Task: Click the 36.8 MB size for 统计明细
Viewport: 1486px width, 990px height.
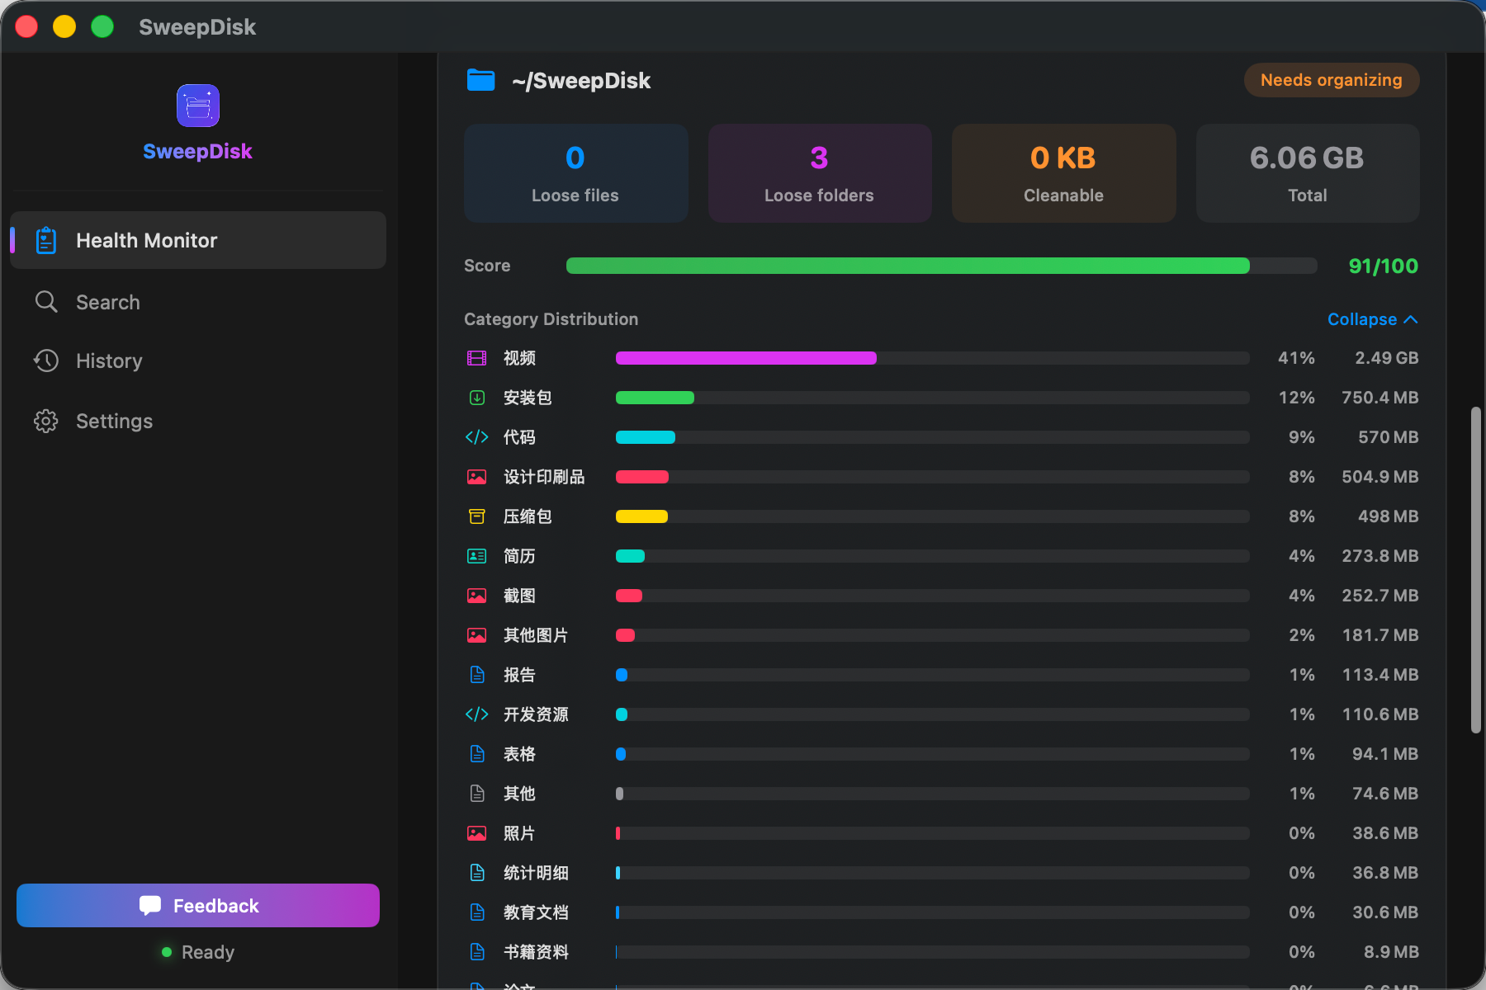Action: pyautogui.click(x=1384, y=873)
